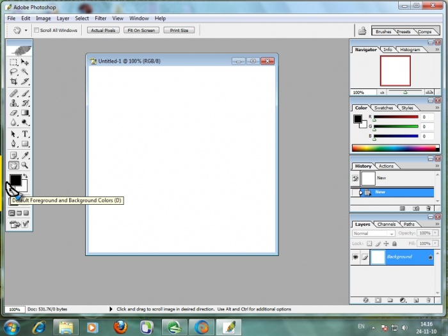Select the Eraser tool

(x=13, y=113)
